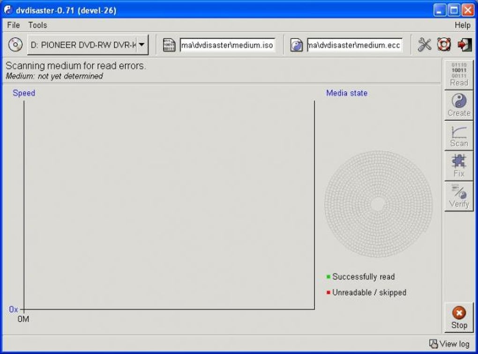
Task: Click the Create button
Action: [x=459, y=105]
